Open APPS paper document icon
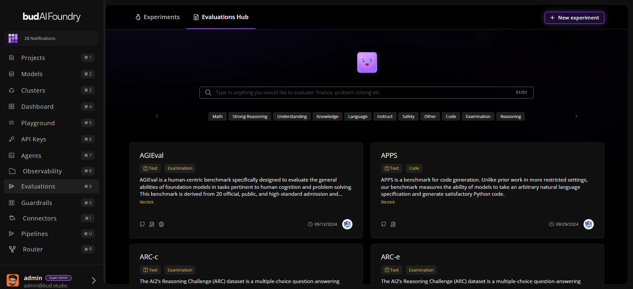This screenshot has height=289, width=633. click(x=393, y=224)
